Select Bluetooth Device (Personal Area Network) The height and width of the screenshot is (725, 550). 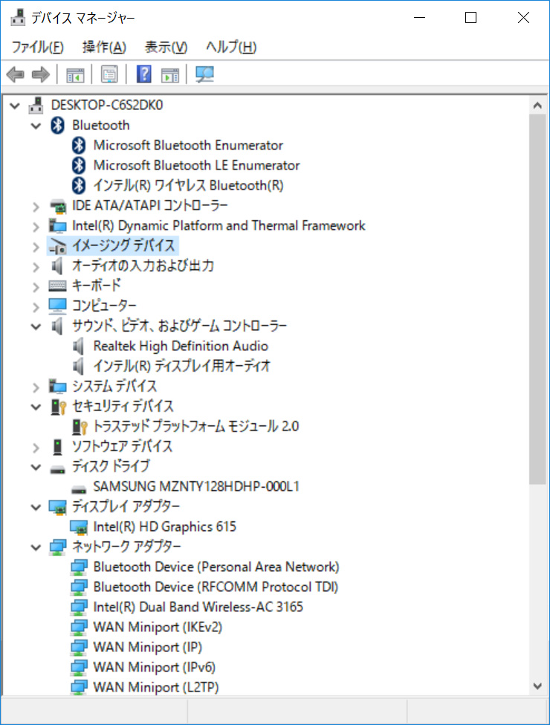pyautogui.click(x=216, y=567)
